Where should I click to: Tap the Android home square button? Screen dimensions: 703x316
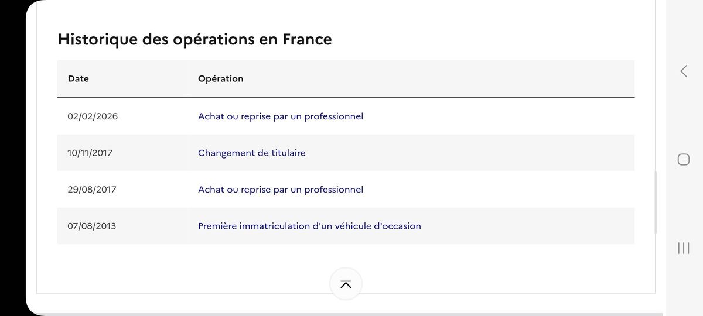[684, 160]
